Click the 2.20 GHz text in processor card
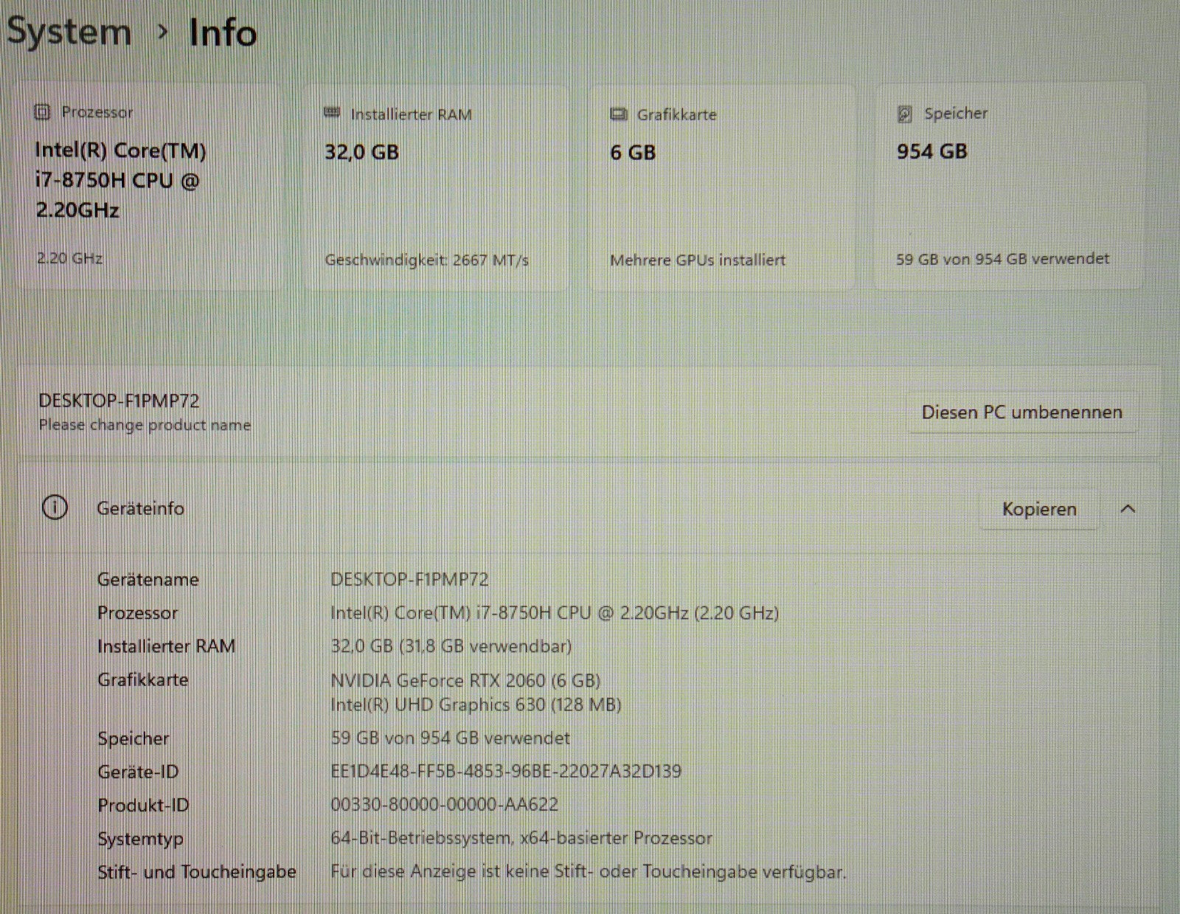This screenshot has height=914, width=1180. (69, 258)
